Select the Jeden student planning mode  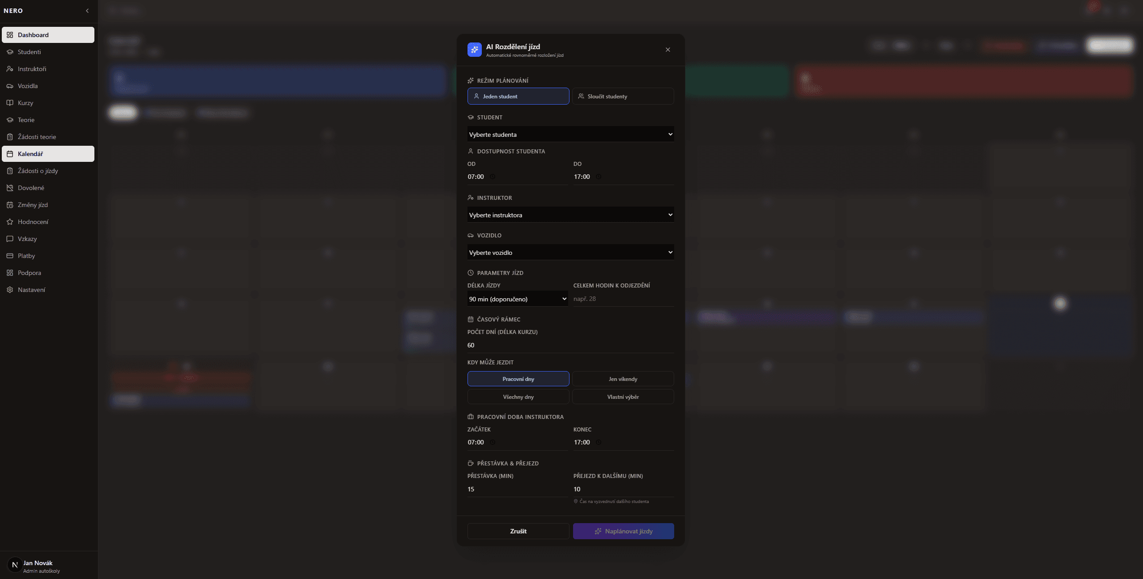518,96
